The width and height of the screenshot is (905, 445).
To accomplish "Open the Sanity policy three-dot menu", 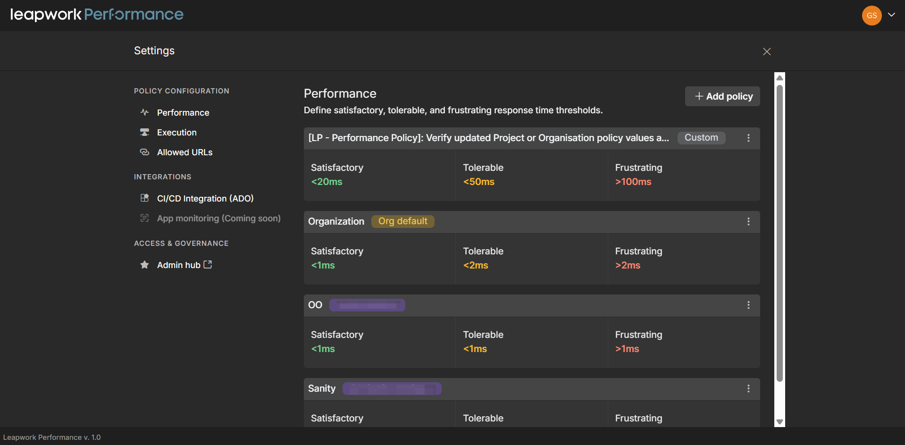I will 748,388.
